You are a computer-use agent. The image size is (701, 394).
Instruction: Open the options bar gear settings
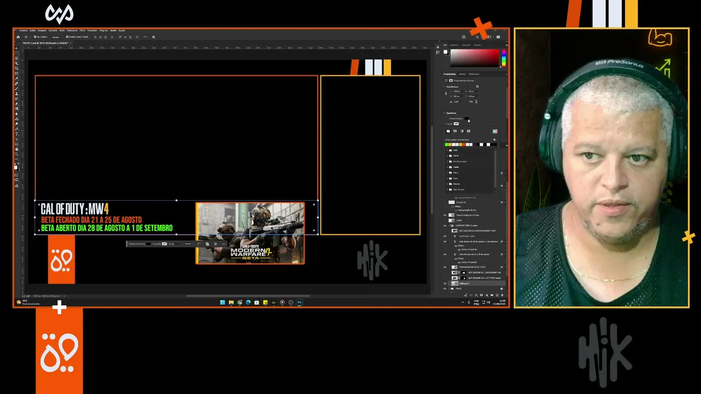153,37
